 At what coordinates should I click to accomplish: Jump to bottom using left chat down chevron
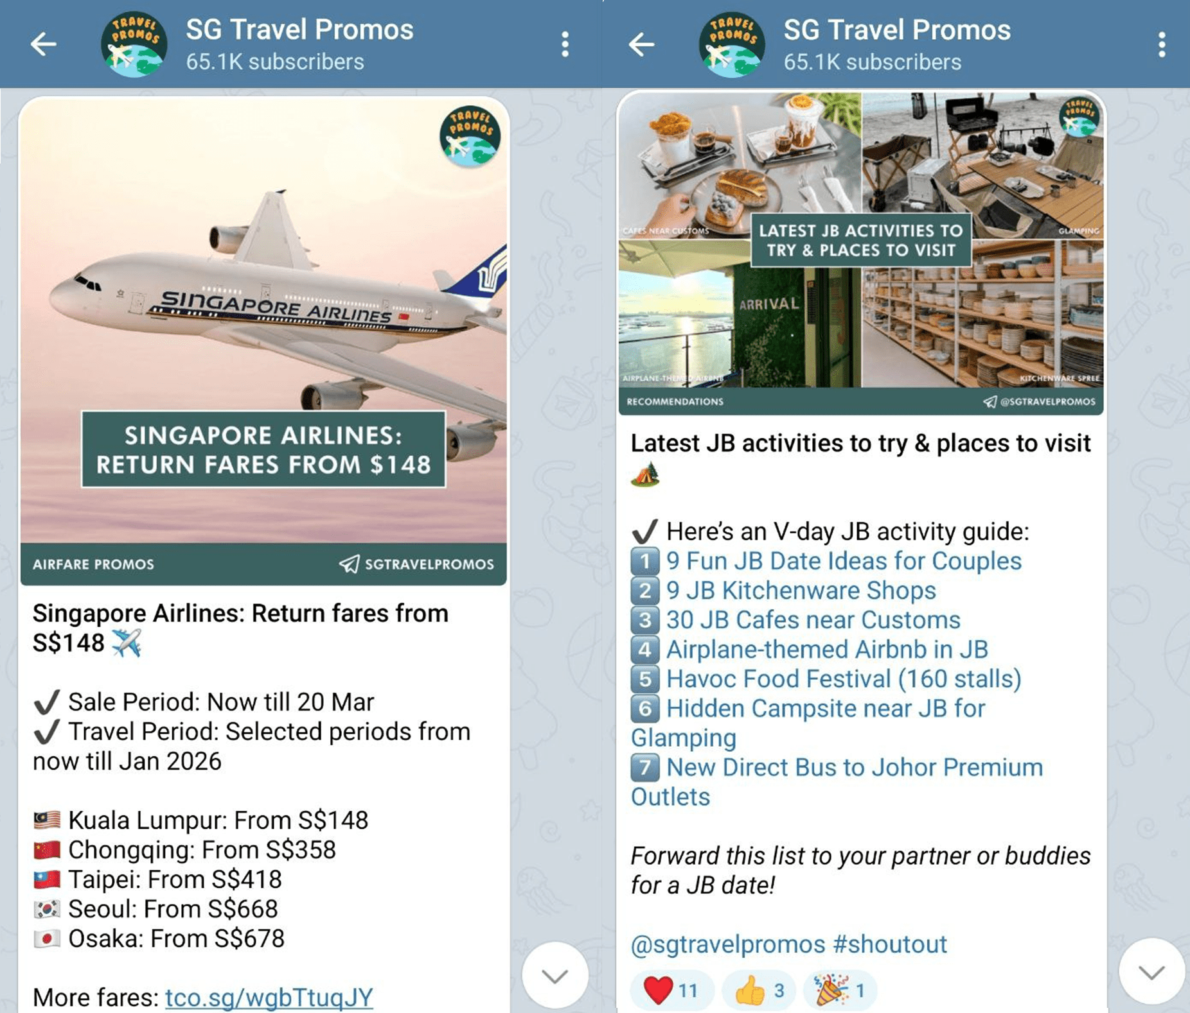point(555,976)
